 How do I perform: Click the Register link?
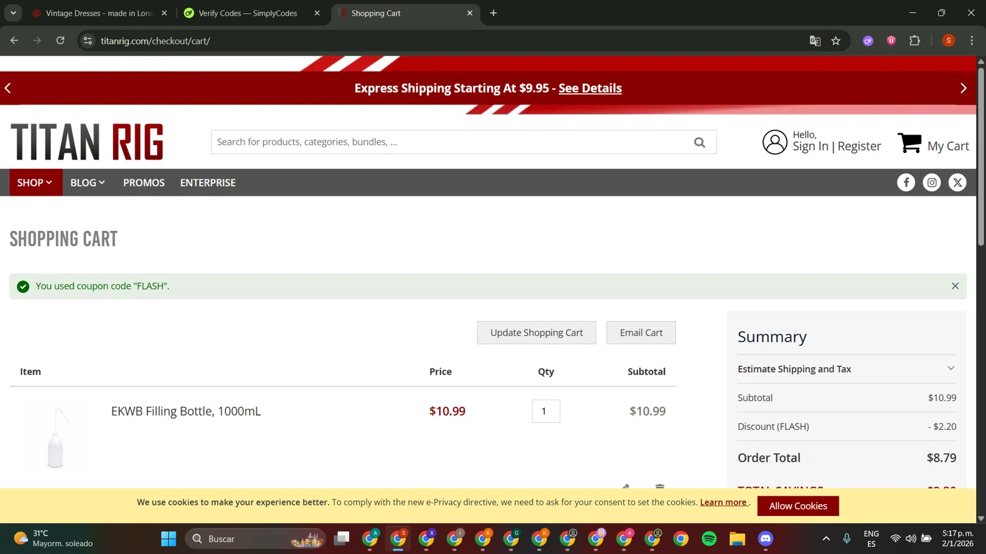pos(859,146)
